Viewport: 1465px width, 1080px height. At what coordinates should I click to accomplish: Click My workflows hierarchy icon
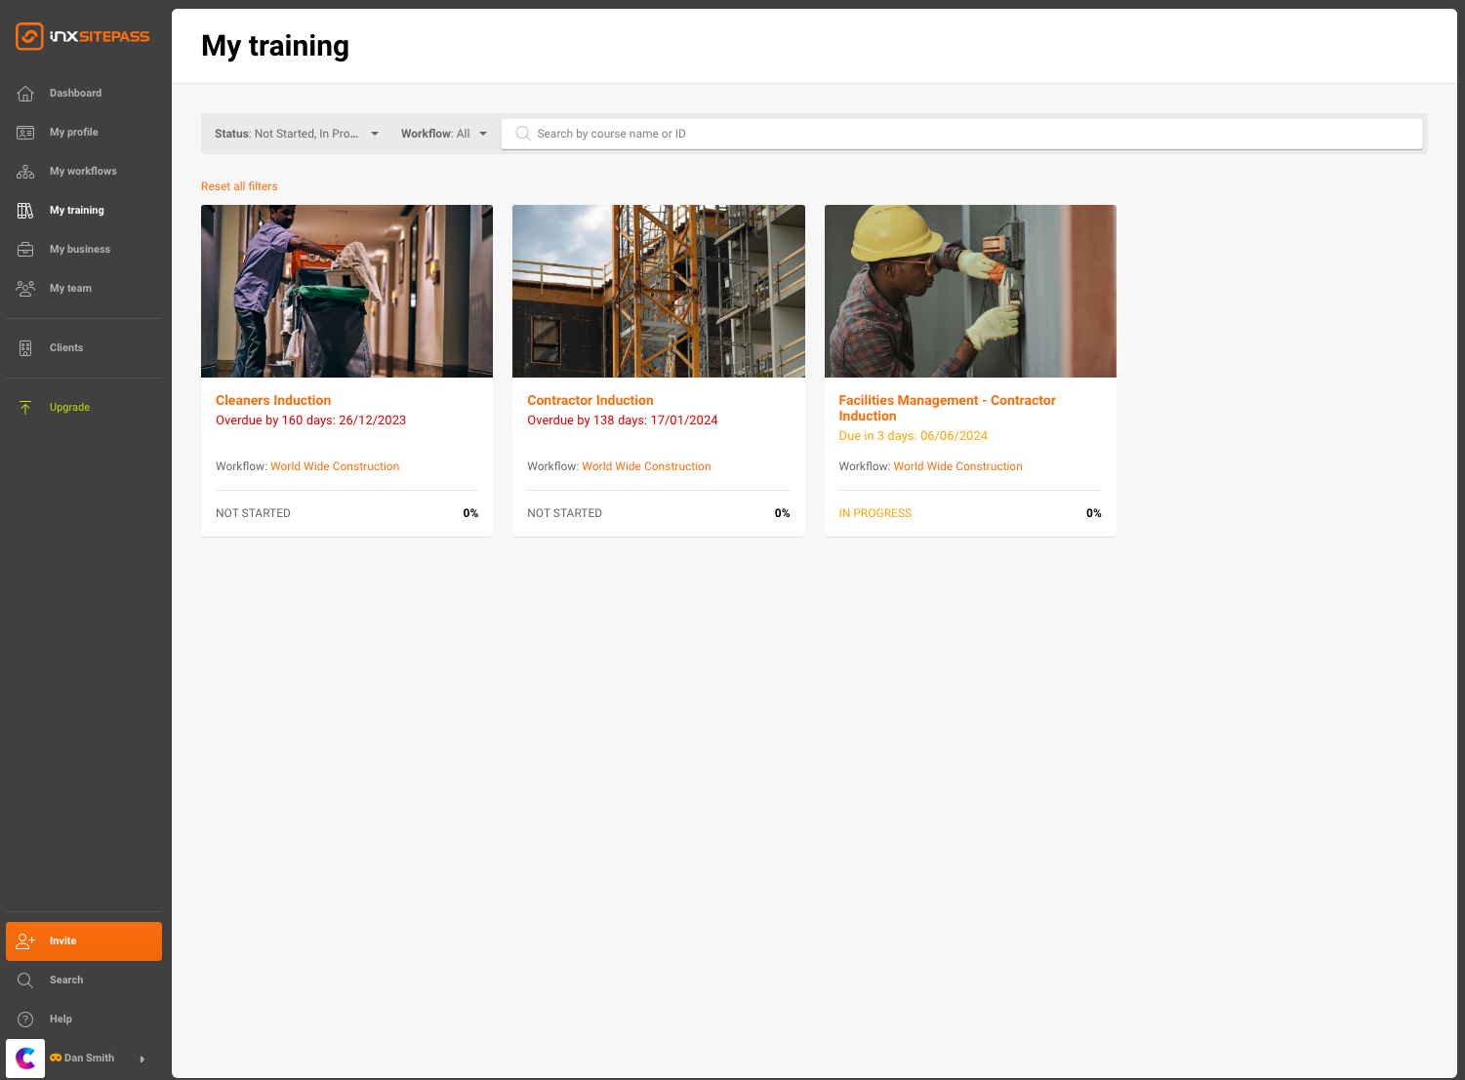point(25,172)
